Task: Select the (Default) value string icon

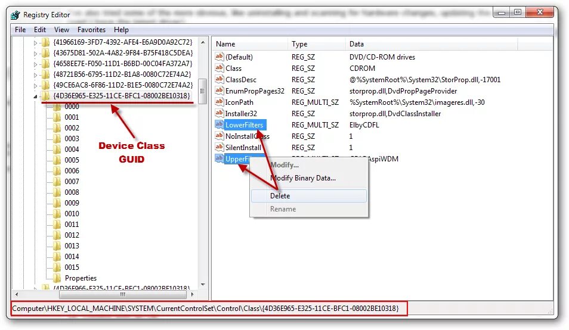Action: pos(219,57)
